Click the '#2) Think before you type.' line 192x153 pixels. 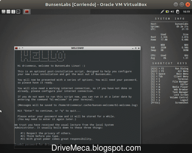40,136
